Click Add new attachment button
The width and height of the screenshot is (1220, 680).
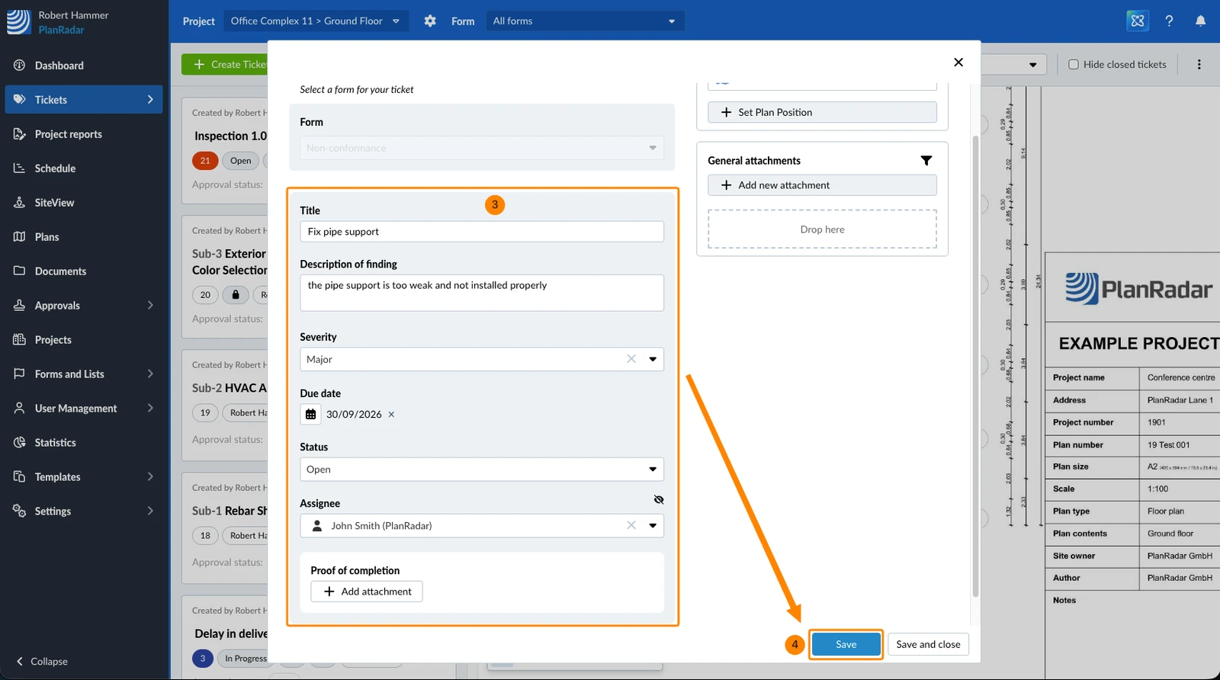822,185
